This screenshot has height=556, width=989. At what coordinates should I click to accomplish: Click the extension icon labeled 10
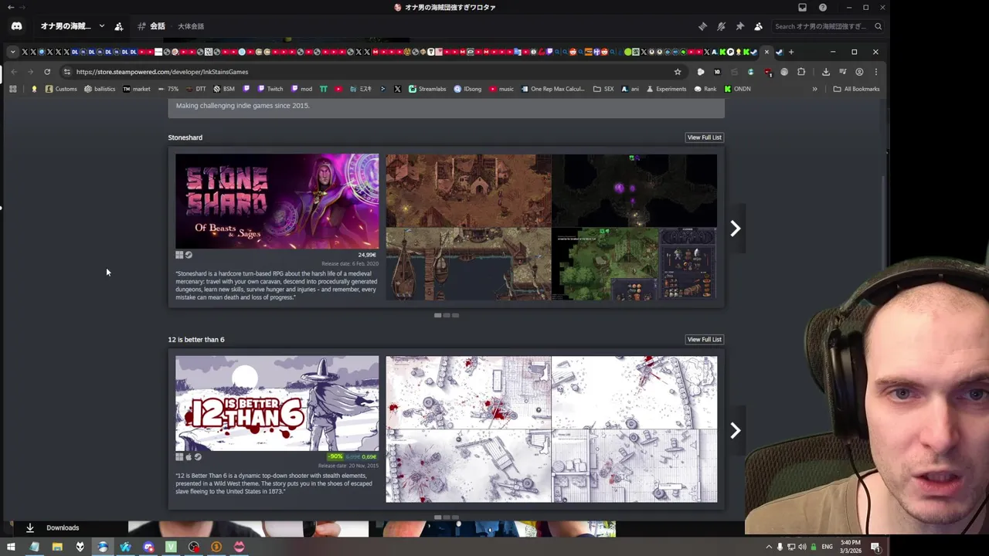pos(717,72)
